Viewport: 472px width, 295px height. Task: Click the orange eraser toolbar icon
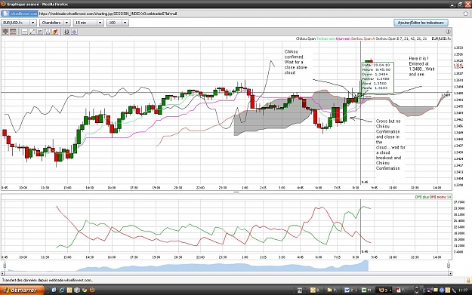(55, 32)
